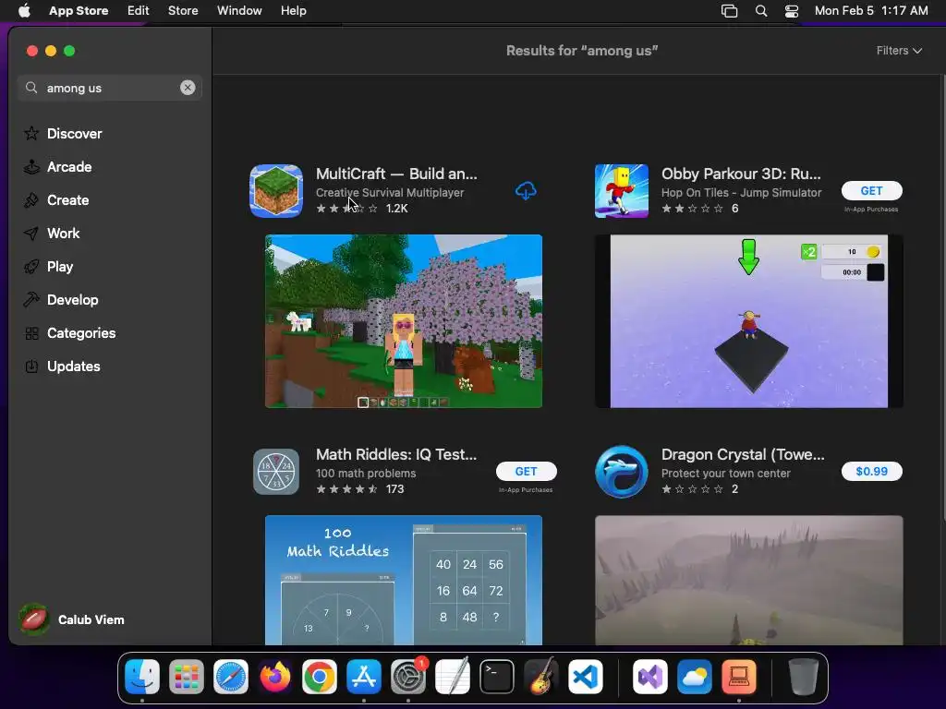Open Obby Parkour 3D app icon
The width and height of the screenshot is (946, 709).
point(622,190)
